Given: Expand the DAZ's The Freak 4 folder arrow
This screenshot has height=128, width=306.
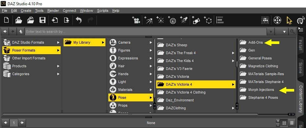Looking at the screenshot, I should [x=233, y=53].
